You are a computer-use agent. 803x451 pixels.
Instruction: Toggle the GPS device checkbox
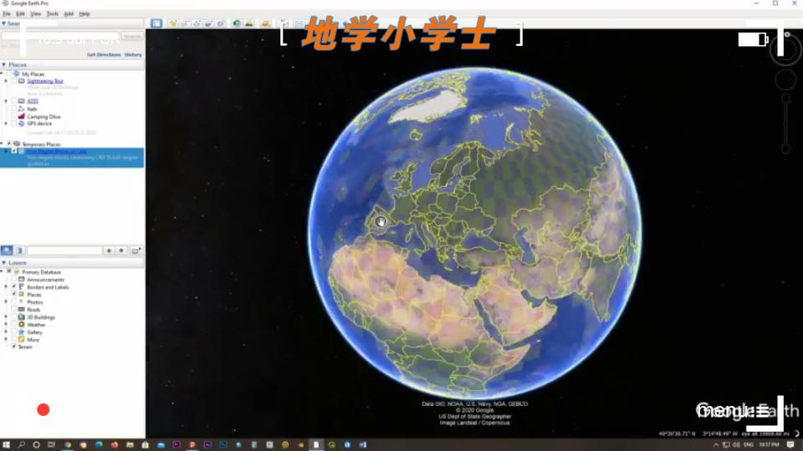[x=14, y=124]
